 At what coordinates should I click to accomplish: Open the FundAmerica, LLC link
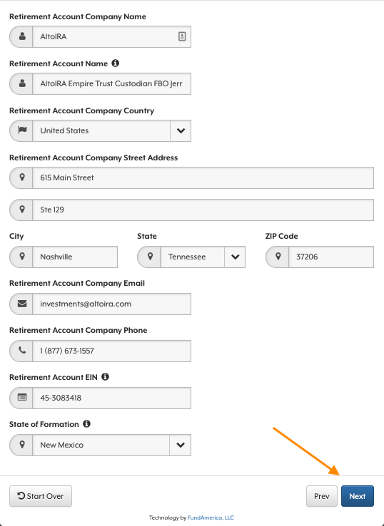211,517
